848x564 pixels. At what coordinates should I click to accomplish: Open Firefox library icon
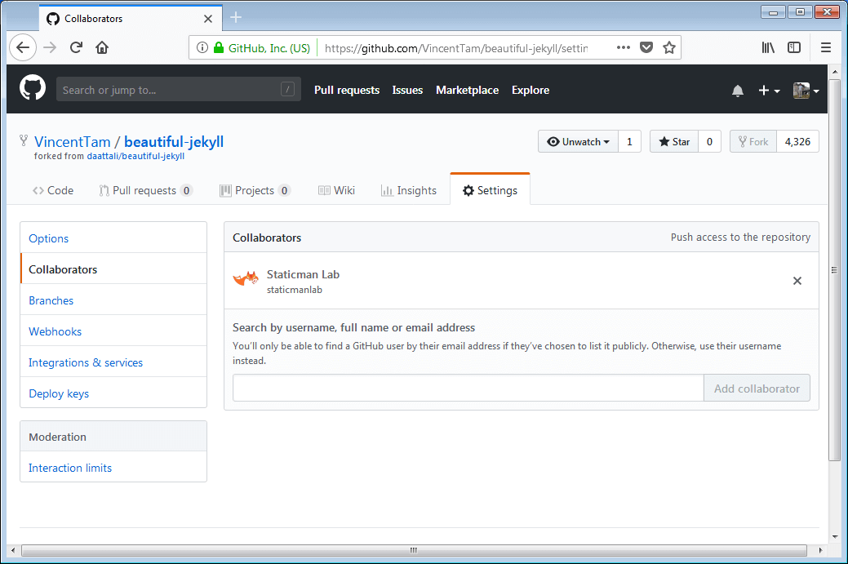point(768,47)
